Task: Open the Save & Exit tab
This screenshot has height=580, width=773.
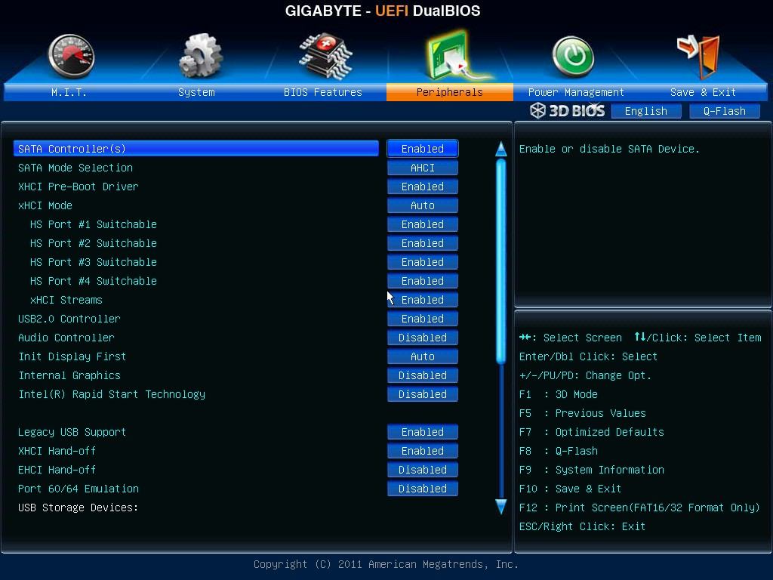Action: pos(703,92)
